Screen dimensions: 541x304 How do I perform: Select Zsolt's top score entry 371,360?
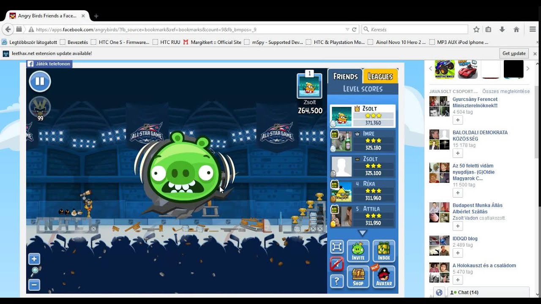coord(363,116)
